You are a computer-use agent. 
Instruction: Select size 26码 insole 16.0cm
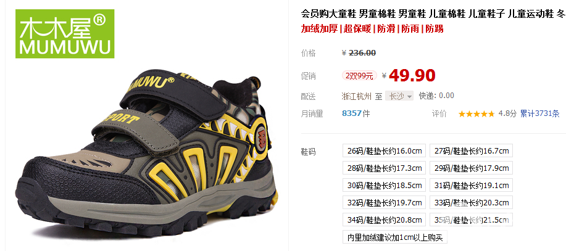(384, 150)
